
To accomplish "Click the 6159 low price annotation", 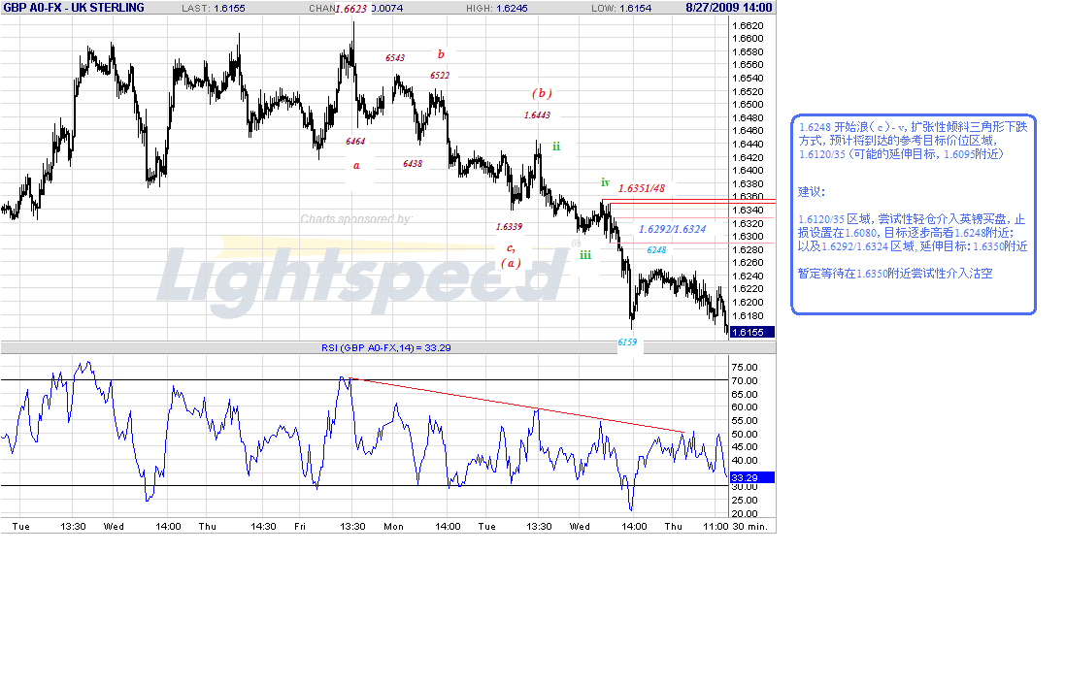I will click(627, 342).
